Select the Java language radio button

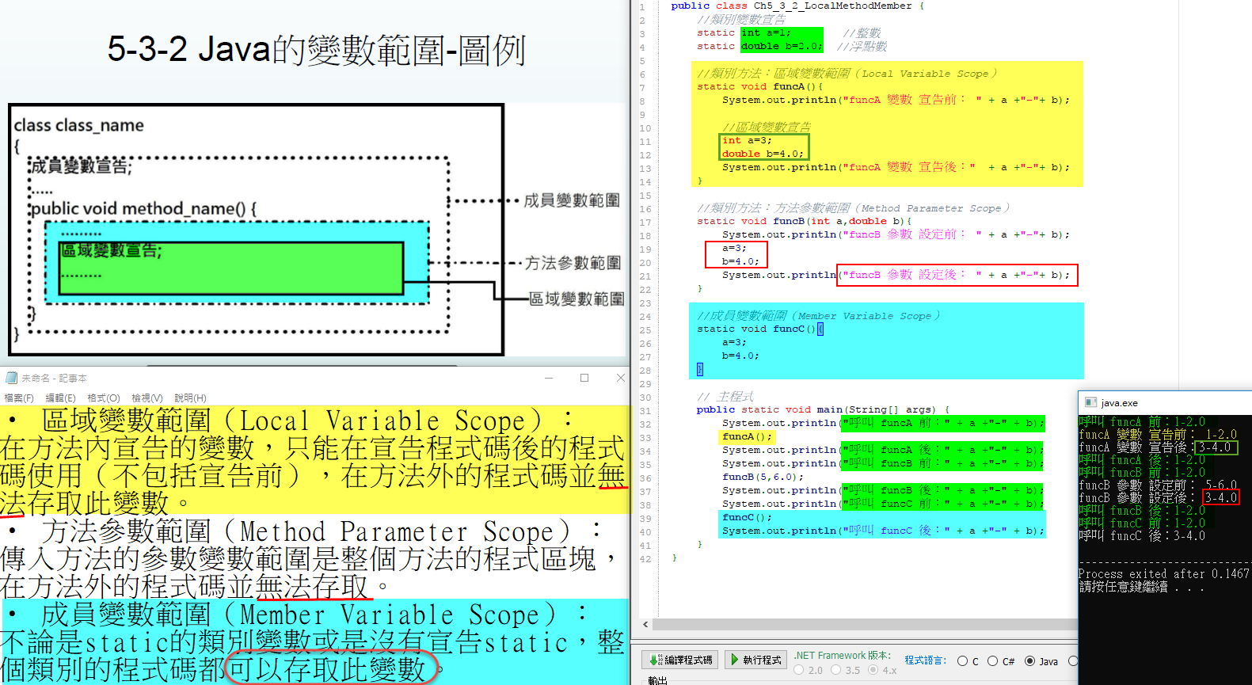tap(1029, 661)
